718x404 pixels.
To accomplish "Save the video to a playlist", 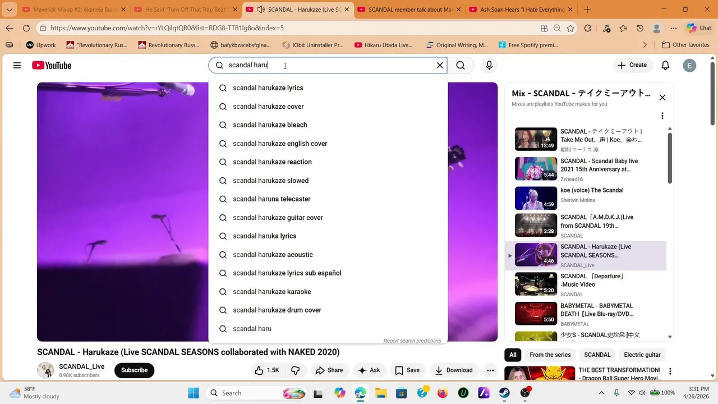I will click(407, 370).
